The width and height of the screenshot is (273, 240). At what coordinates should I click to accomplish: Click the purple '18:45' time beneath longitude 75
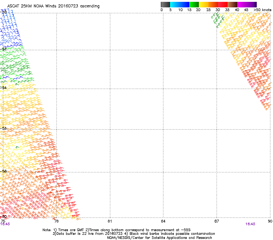(5, 224)
